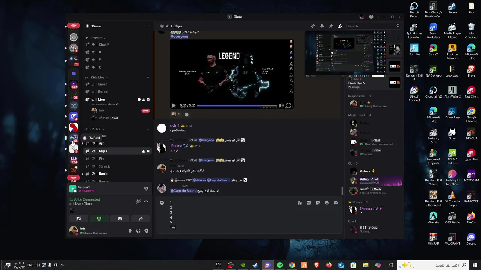Screen dimensions: 481x270
Task: Open the Cmod channel
Action: [117, 84]
